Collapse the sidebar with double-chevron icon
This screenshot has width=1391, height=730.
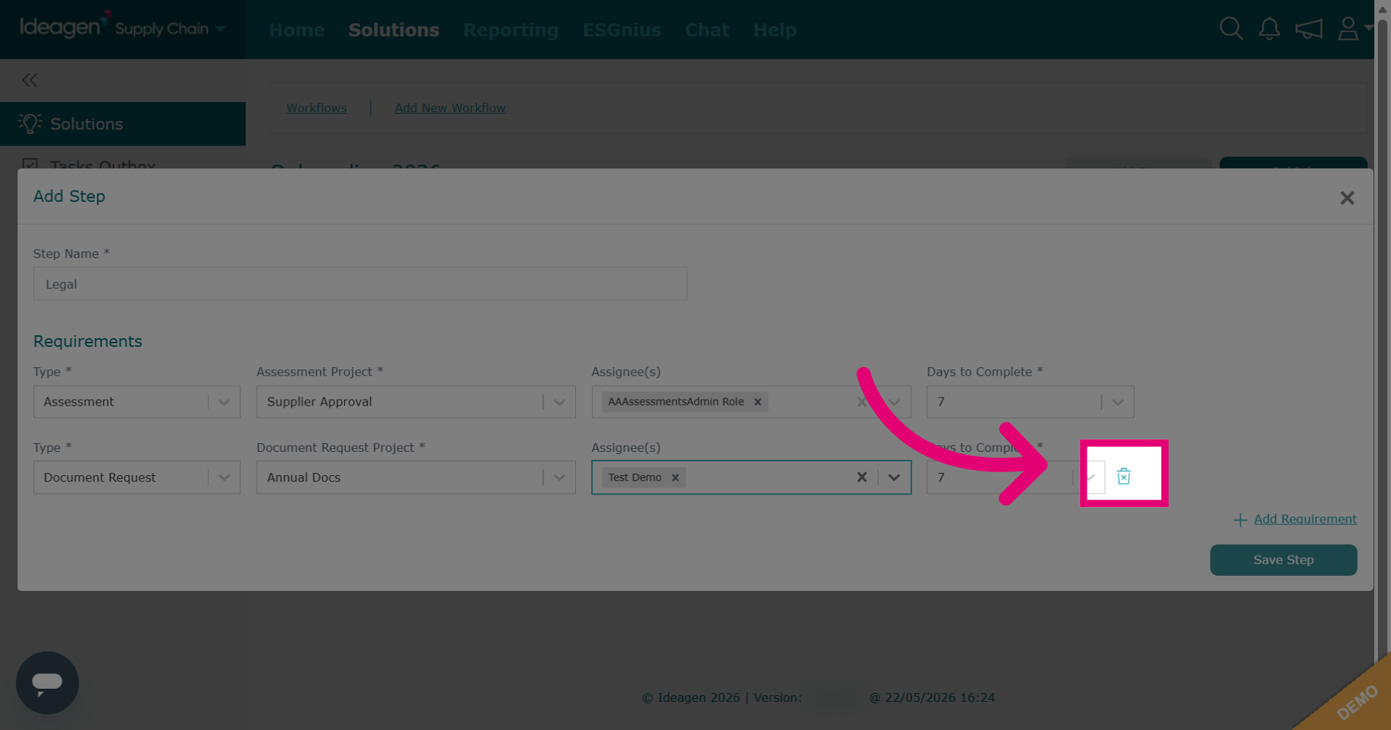pos(30,80)
